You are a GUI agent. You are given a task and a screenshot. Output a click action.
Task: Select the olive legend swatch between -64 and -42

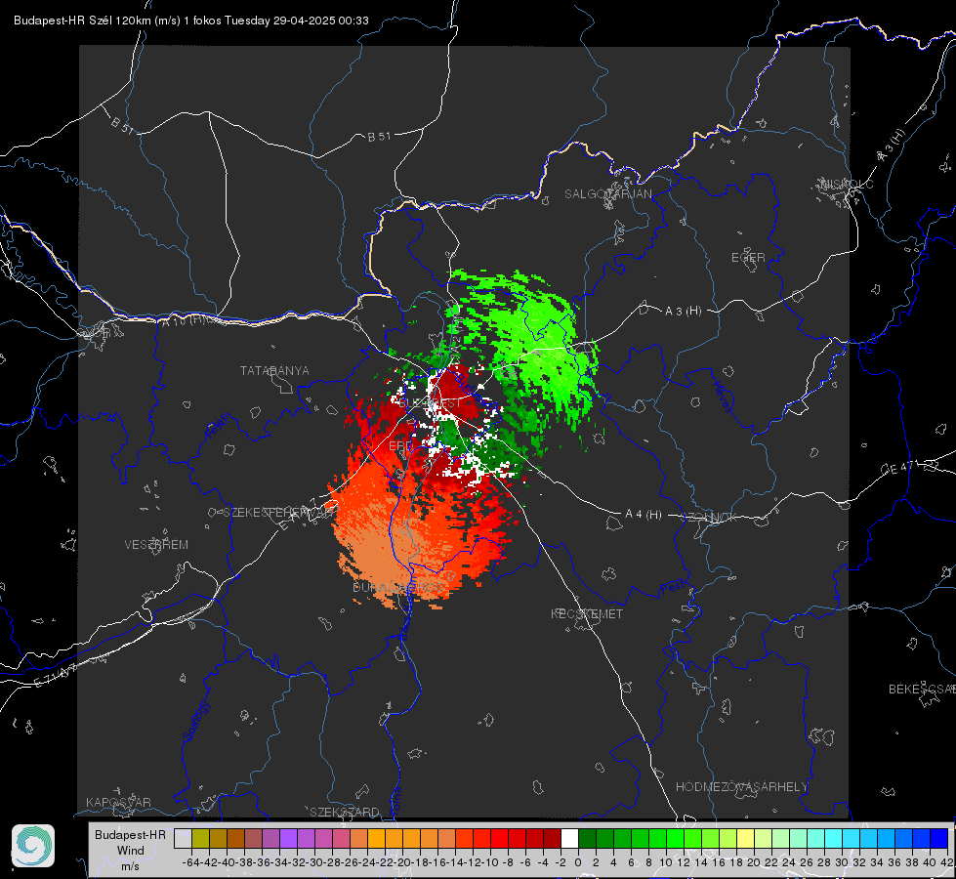[200, 838]
